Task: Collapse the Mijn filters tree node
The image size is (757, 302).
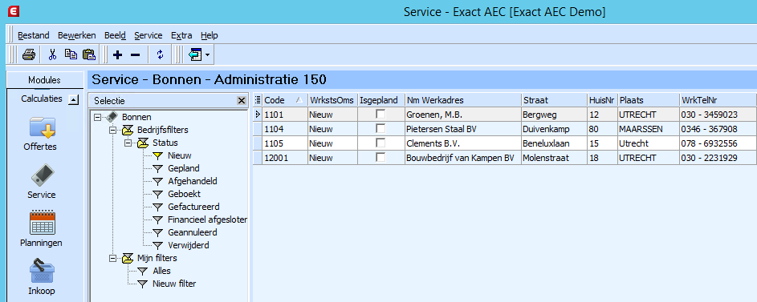Action: [112, 258]
